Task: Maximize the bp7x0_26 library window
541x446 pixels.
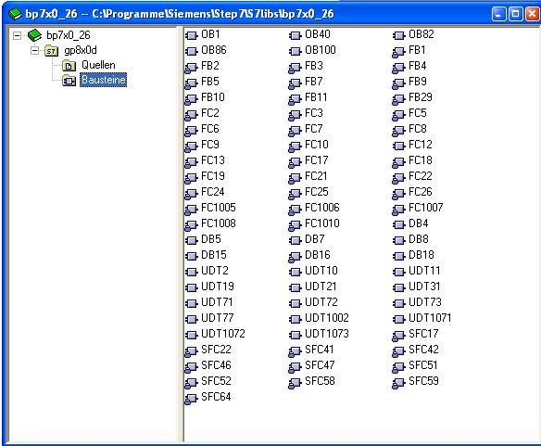Action: (515, 14)
